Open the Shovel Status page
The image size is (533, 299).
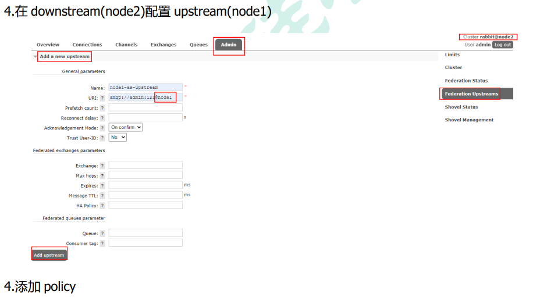click(x=461, y=107)
